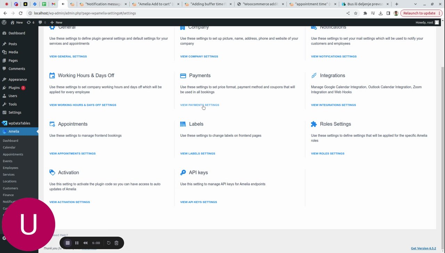Click the Relaunch to update button
The height and width of the screenshot is (253, 445).
419,13
